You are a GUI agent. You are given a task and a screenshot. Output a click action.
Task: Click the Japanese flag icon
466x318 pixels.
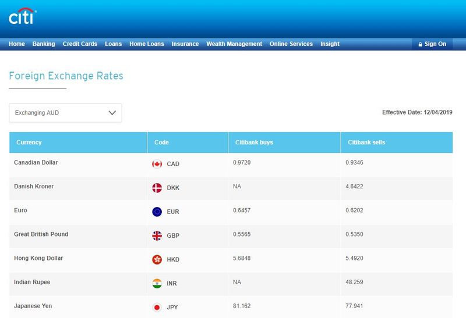pyautogui.click(x=157, y=308)
